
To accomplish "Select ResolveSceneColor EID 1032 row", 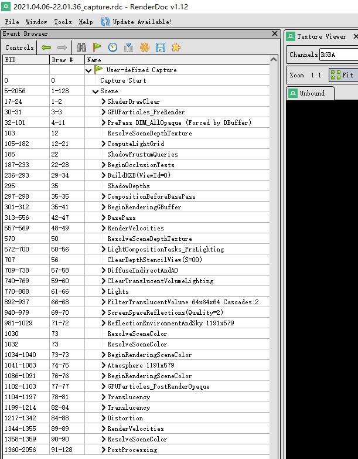I will pyautogui.click(x=137, y=344).
